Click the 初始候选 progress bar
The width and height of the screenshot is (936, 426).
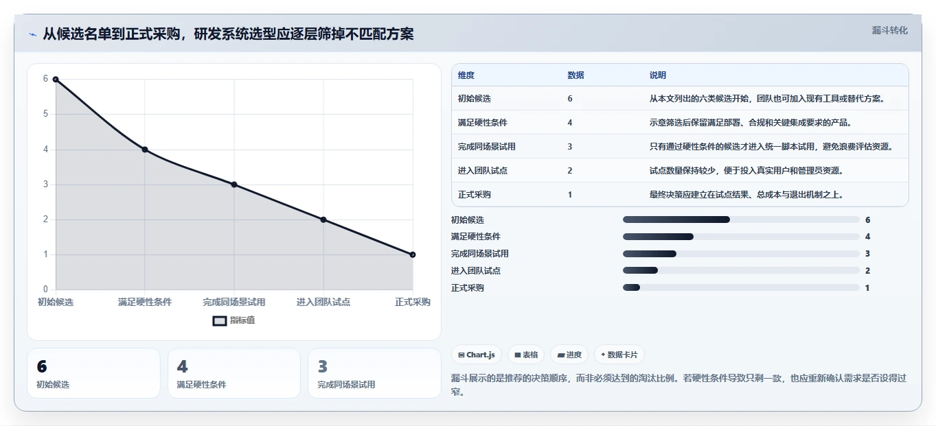pos(741,220)
